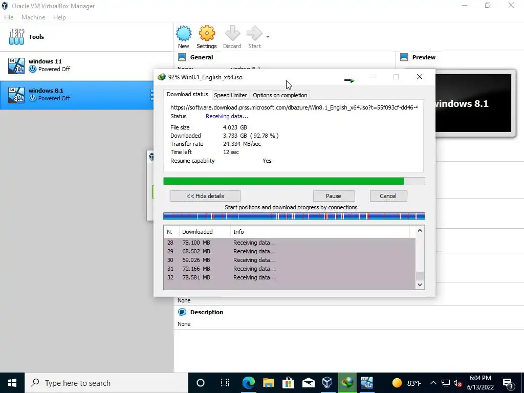Open the clock showing 6:04 PM
The height and width of the screenshot is (393, 524).
pos(480,383)
